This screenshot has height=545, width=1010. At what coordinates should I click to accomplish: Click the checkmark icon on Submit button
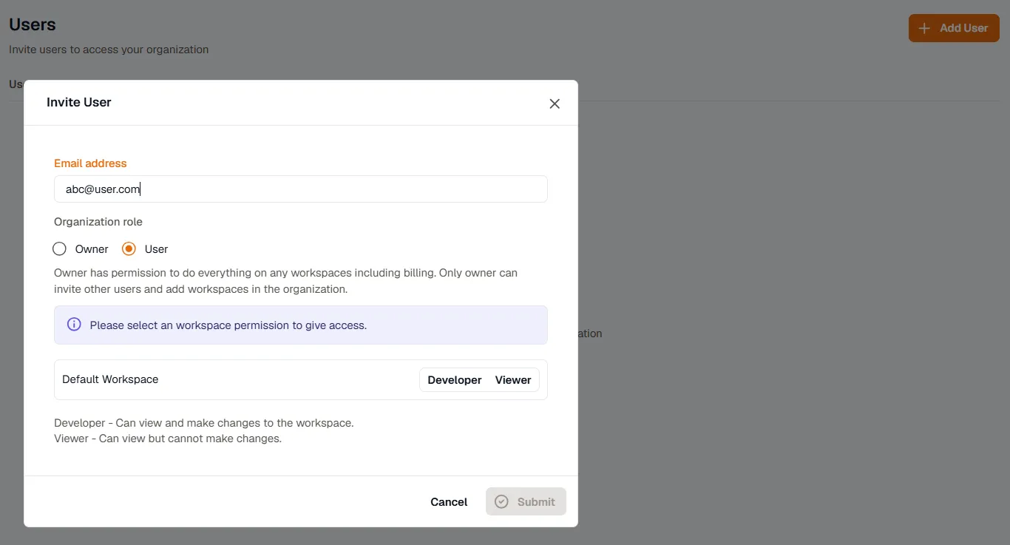(501, 501)
